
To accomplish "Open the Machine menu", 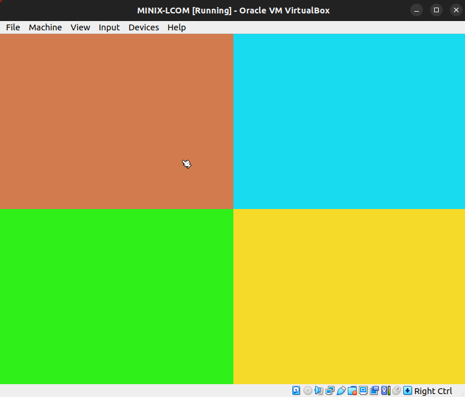I will pyautogui.click(x=46, y=27).
